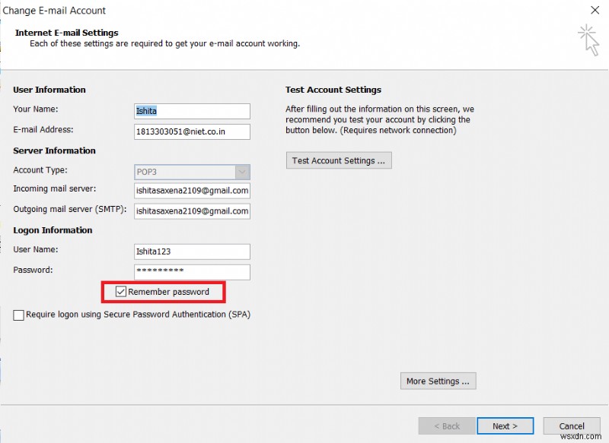Click the Internet E-mail Settings heading
This screenshot has width=609, height=443.
tap(66, 33)
